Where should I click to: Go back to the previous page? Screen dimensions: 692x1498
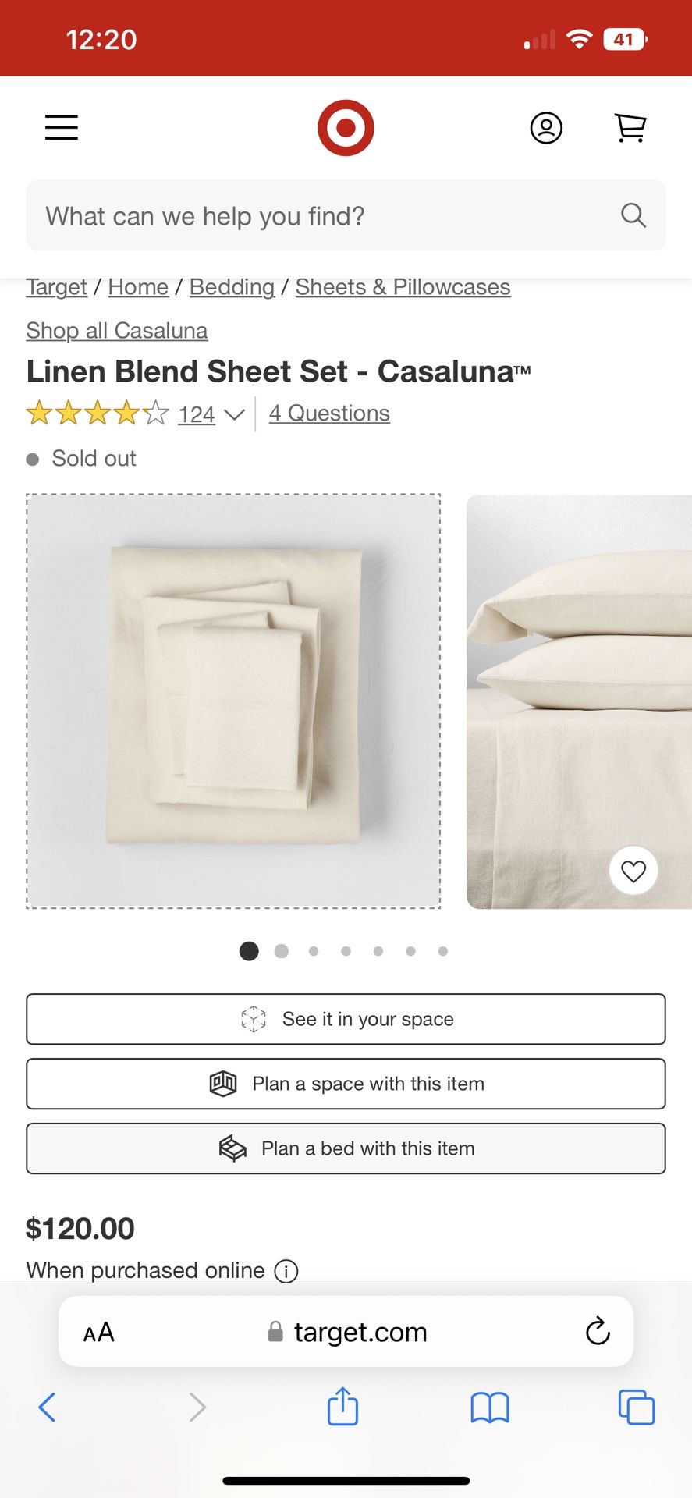[x=47, y=1407]
